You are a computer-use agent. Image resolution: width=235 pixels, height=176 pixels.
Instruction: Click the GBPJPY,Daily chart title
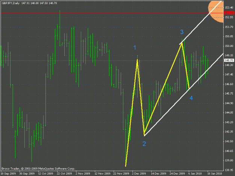[11, 3]
